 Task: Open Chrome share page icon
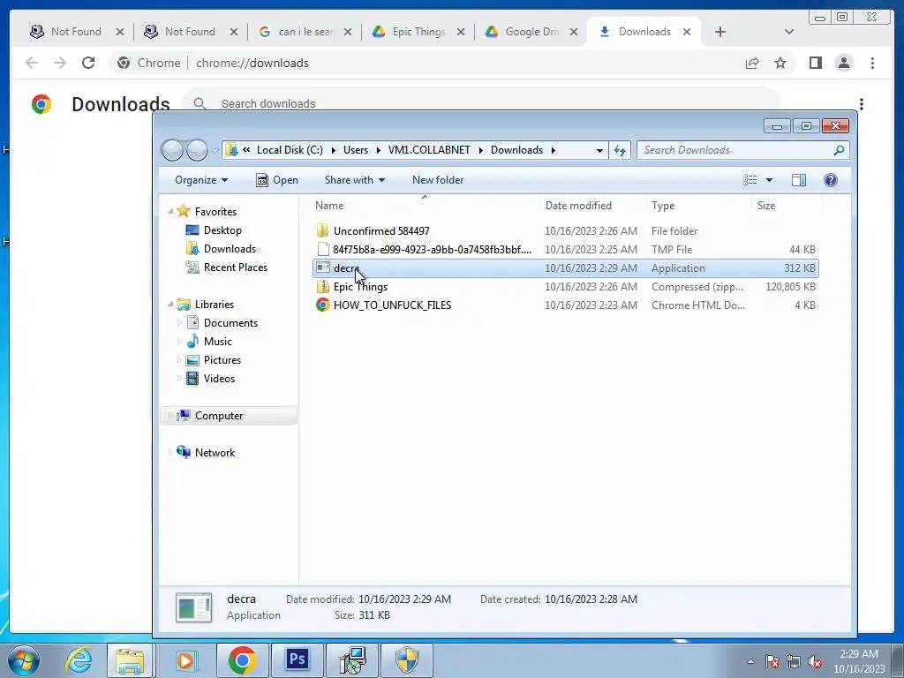[x=752, y=63]
